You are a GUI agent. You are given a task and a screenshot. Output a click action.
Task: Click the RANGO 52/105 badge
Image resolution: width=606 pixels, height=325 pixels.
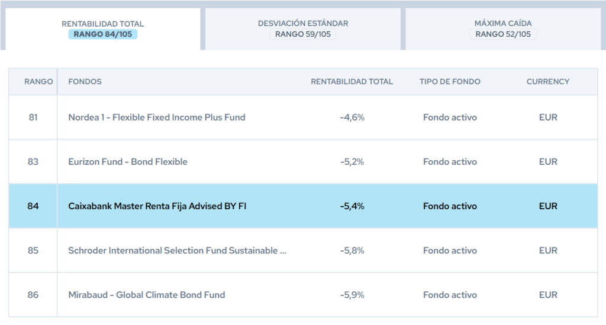pos(503,34)
